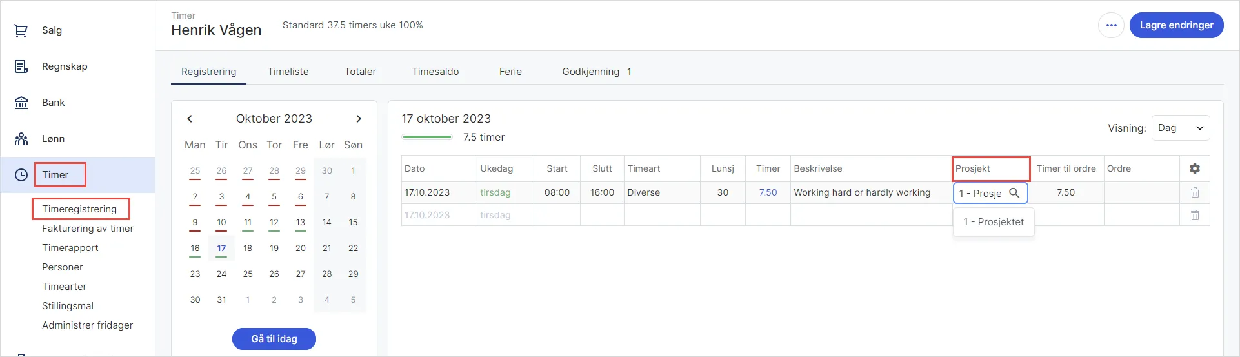Open Fakturering av timer in sidebar

88,229
